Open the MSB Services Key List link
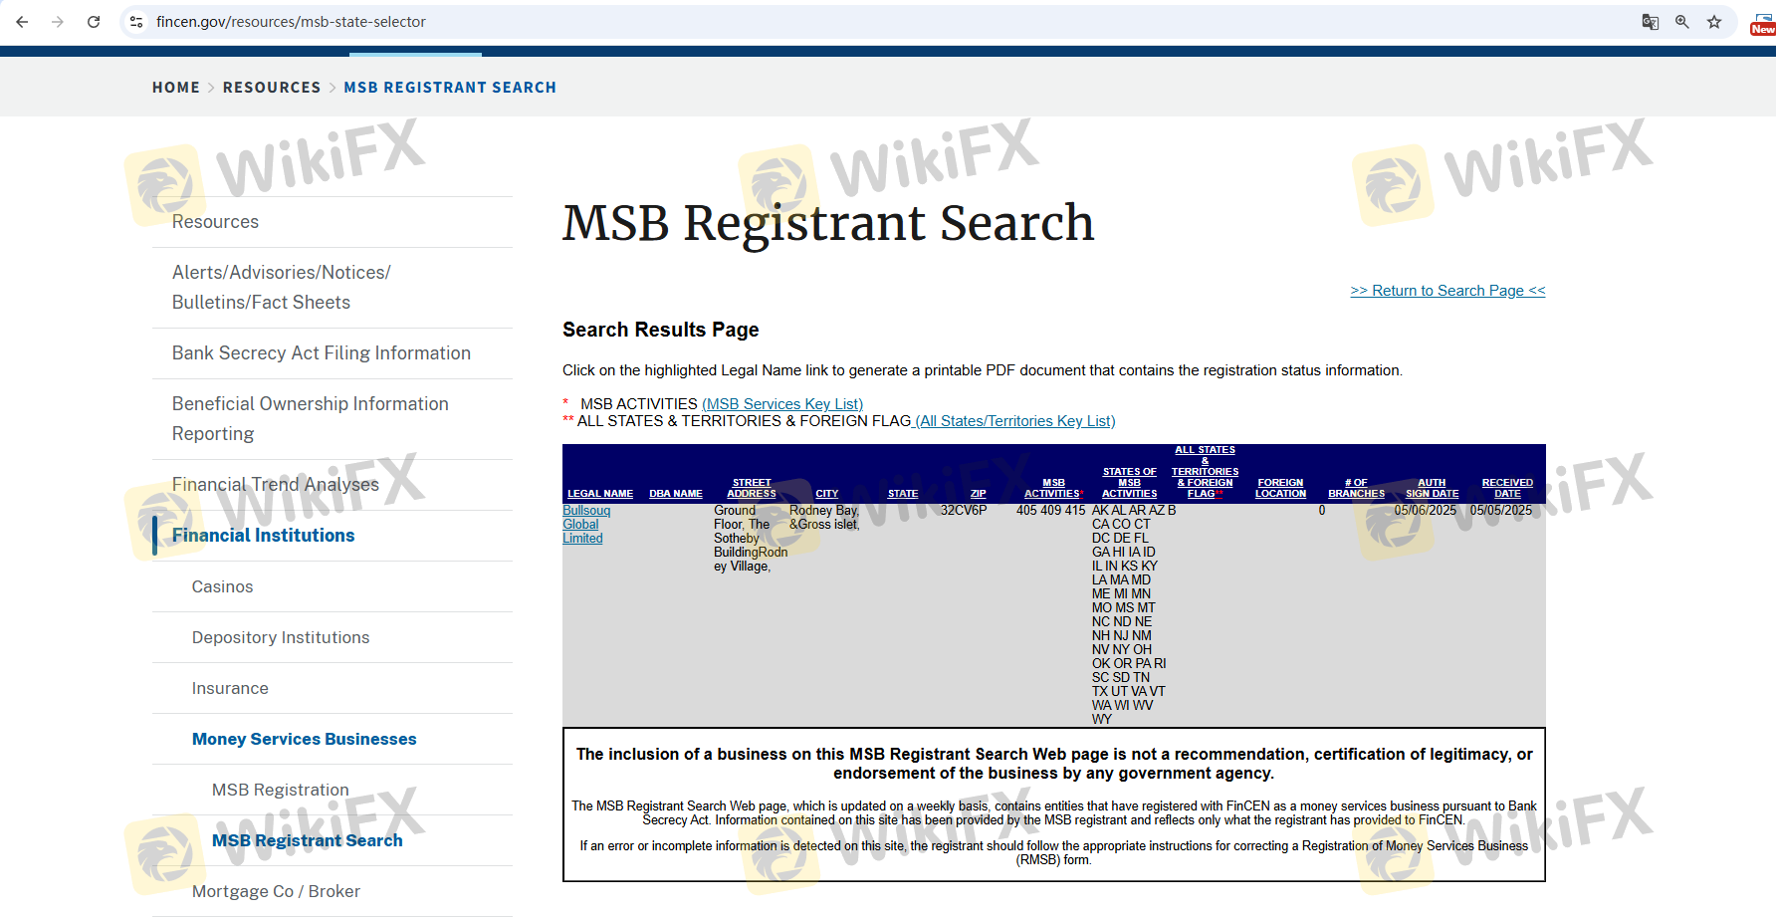The image size is (1776, 918). pyautogui.click(x=782, y=404)
